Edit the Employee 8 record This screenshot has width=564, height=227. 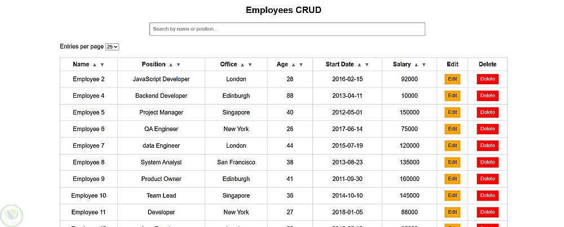452,162
